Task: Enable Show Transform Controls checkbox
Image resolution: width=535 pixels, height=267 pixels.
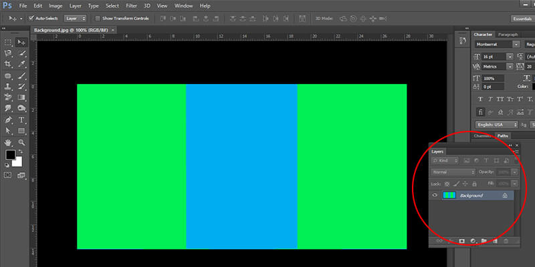Action: coord(98,19)
